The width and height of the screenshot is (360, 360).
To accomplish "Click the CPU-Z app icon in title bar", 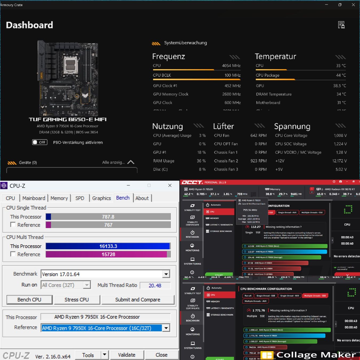I will (x=4, y=186).
